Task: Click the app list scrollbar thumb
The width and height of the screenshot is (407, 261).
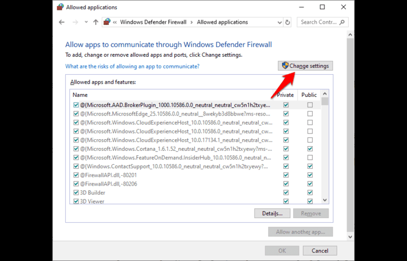Action: pos(324,101)
